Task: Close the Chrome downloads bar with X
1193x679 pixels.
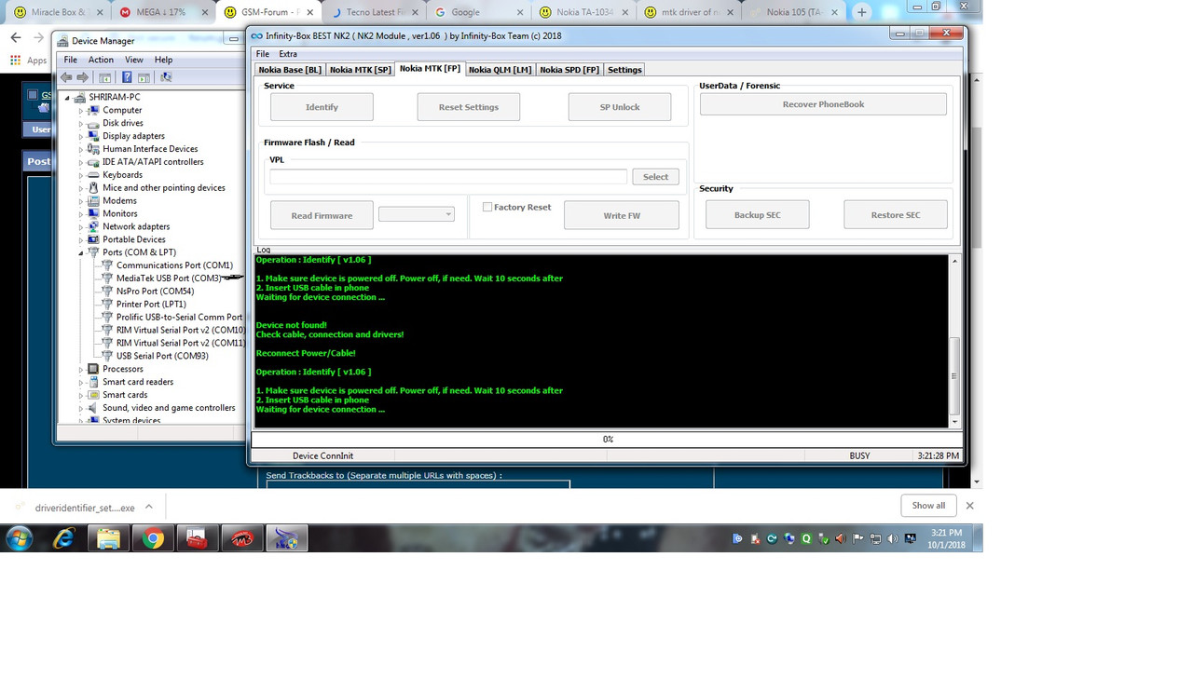Action: coord(969,506)
